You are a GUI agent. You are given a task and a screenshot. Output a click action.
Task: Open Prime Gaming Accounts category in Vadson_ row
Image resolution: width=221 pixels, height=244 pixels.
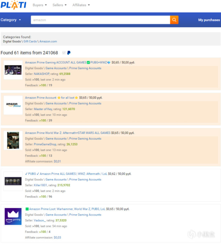[85, 215]
